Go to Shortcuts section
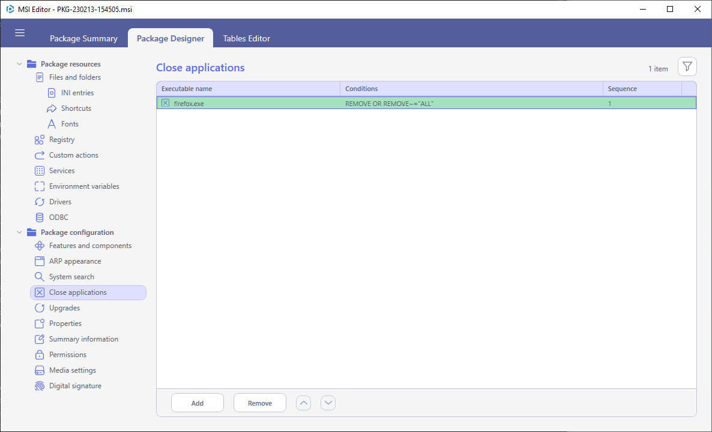 (x=76, y=108)
